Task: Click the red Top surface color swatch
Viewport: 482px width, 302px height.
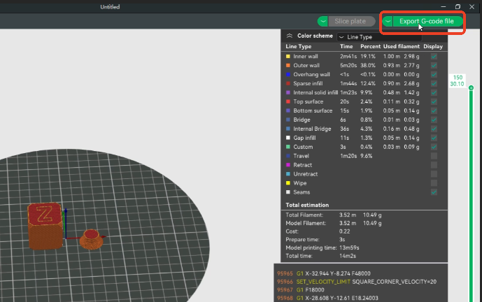Action: tap(288, 101)
